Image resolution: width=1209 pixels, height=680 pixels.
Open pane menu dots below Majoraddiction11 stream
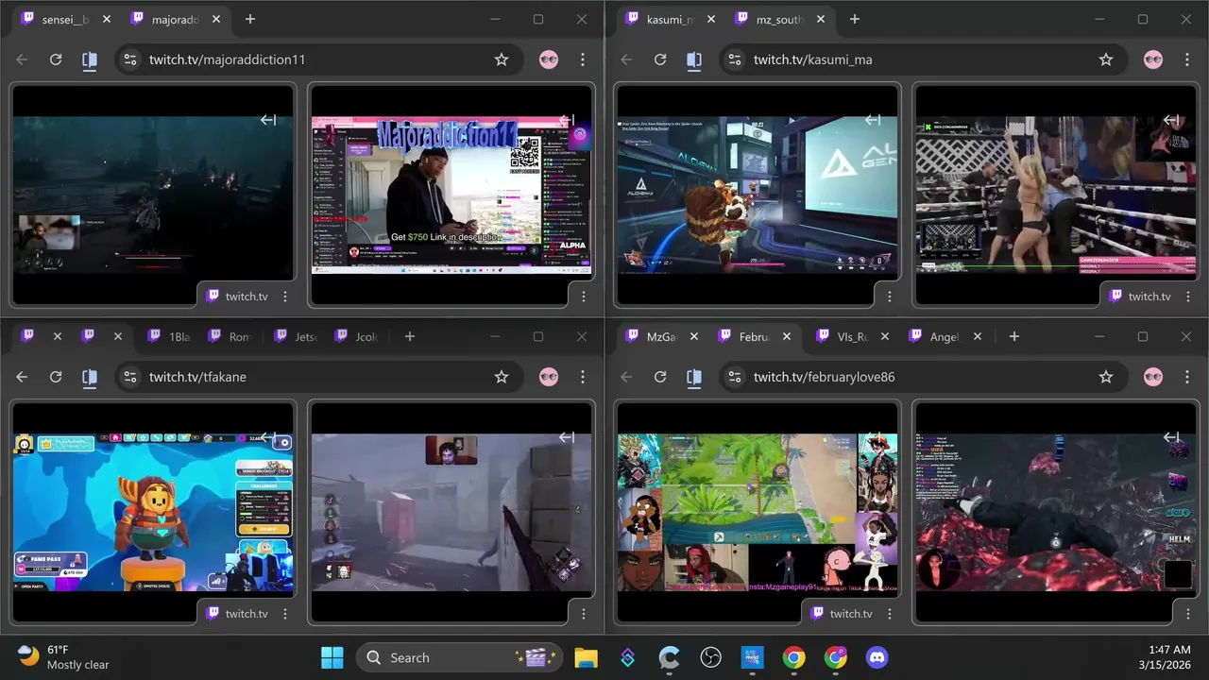583,297
